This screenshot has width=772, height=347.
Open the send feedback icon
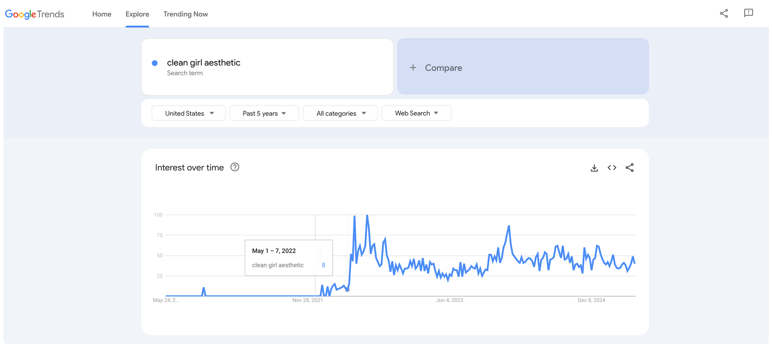point(748,13)
